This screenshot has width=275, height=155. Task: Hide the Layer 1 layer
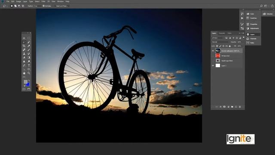(213, 65)
